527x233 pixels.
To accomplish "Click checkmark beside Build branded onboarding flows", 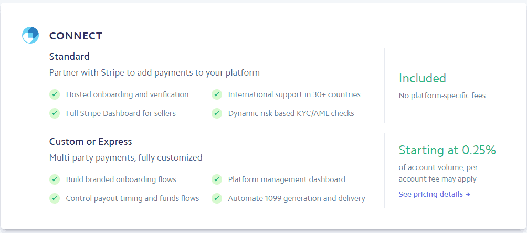I will pos(54,179).
